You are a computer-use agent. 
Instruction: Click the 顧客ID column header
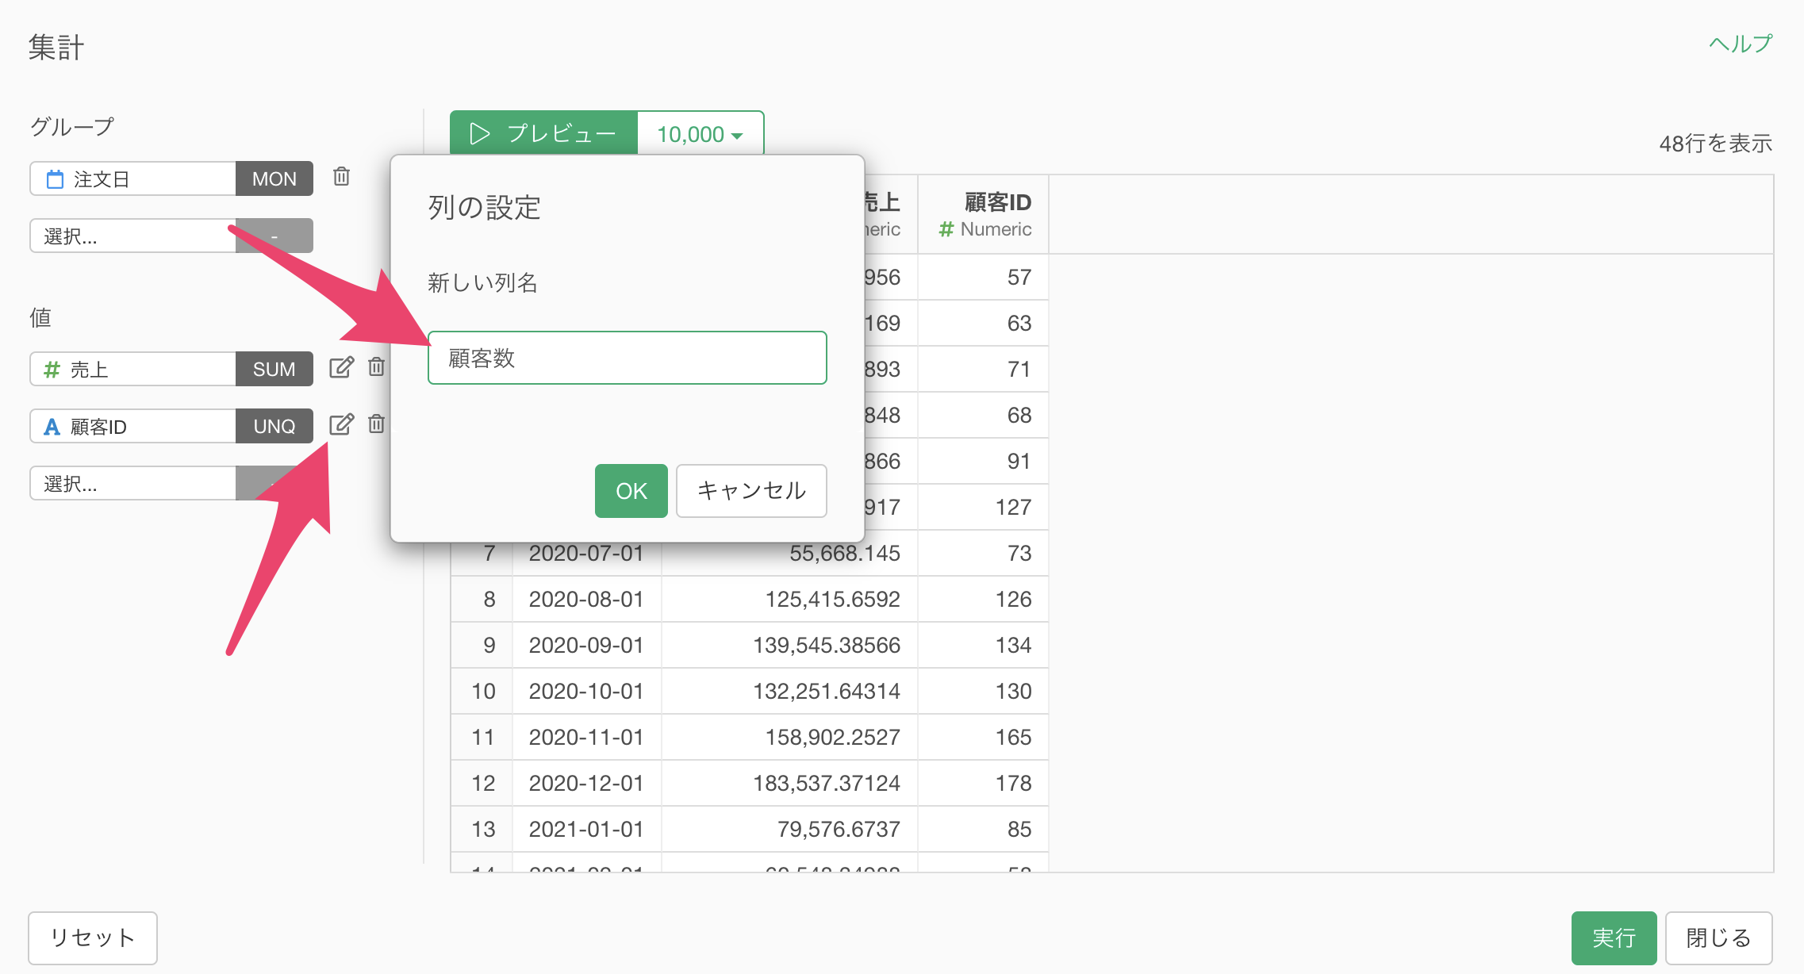click(984, 214)
